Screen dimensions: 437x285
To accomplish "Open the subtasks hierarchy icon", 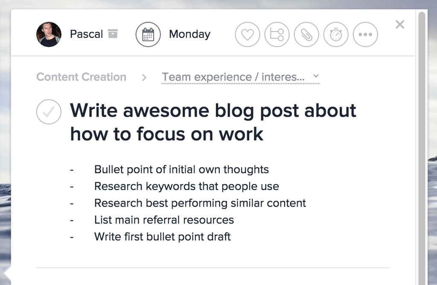I will tap(277, 34).
